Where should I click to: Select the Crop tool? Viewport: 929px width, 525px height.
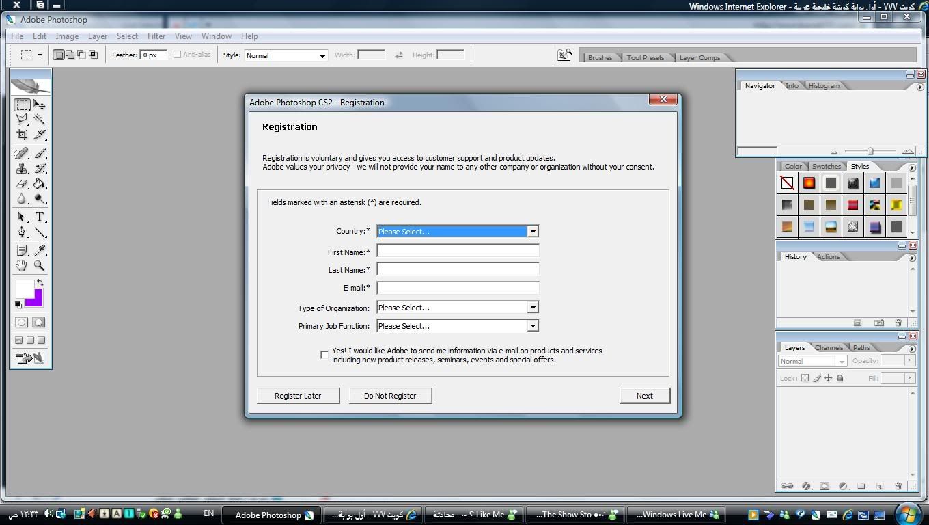pyautogui.click(x=22, y=135)
